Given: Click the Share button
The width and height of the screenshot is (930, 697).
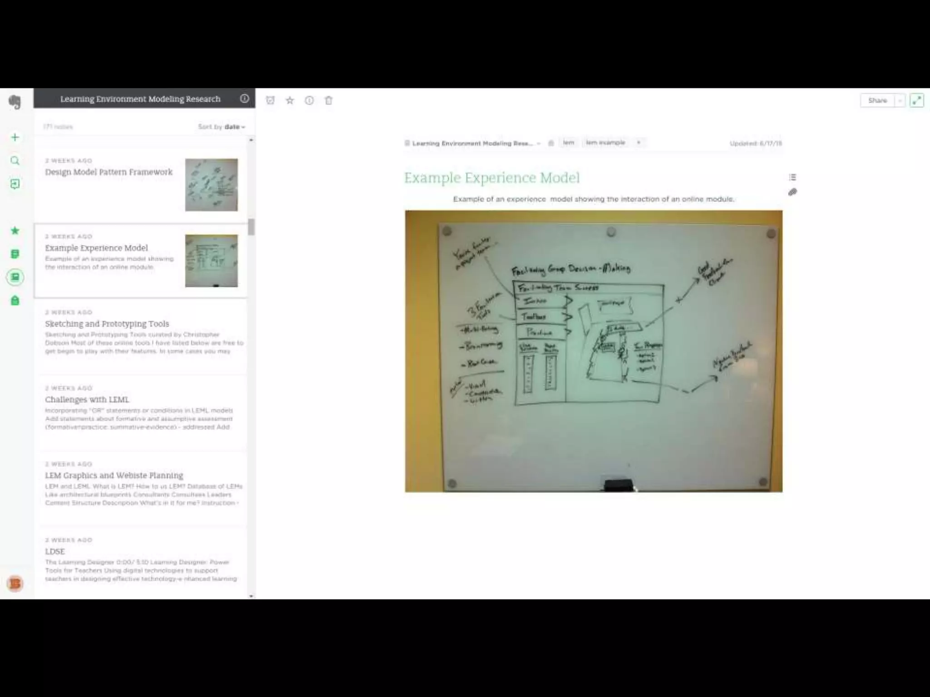Looking at the screenshot, I should pos(877,100).
